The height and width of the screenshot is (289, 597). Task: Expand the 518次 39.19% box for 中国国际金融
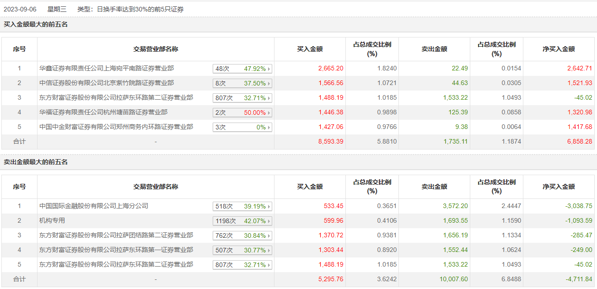[242, 206]
